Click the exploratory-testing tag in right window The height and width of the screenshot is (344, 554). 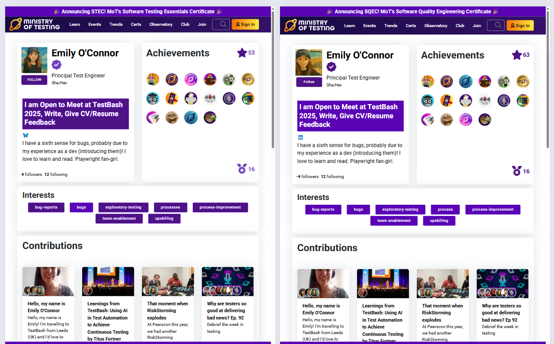tap(400, 209)
